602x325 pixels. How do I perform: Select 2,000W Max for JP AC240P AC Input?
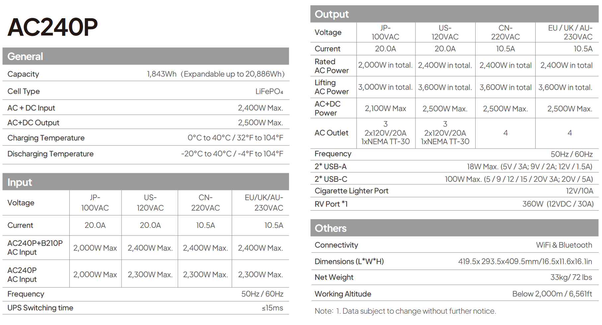(95, 275)
